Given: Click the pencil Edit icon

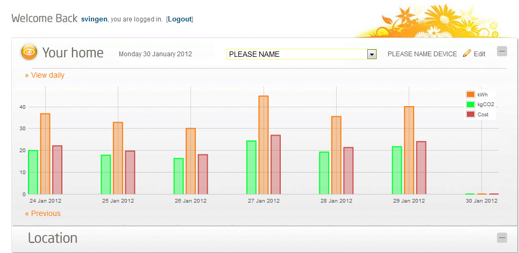Looking at the screenshot, I should (x=466, y=53).
